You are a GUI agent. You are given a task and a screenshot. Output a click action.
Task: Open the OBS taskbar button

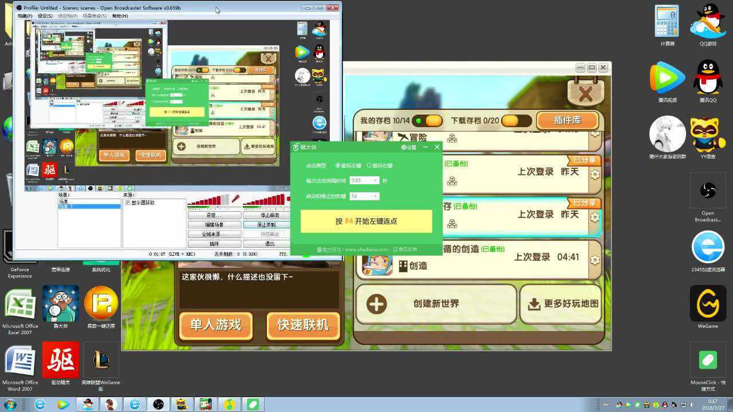[x=159, y=405]
